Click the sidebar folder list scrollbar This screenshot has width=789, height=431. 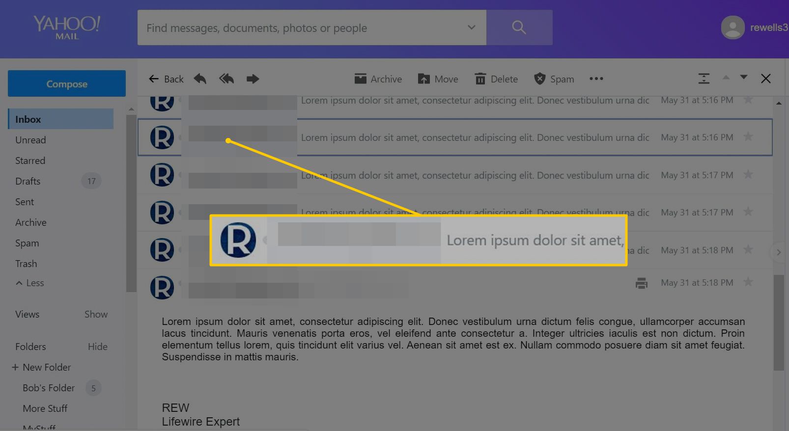pyautogui.click(x=131, y=204)
